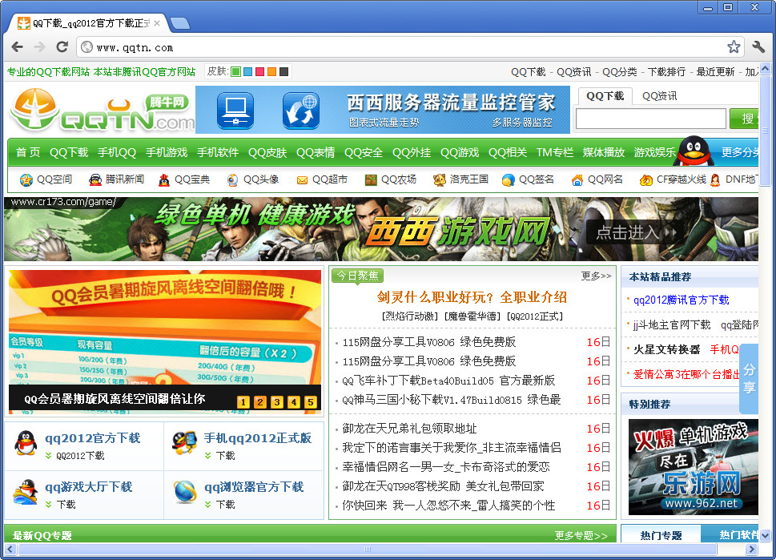Click the globe icon in address bar

[x=86, y=47]
